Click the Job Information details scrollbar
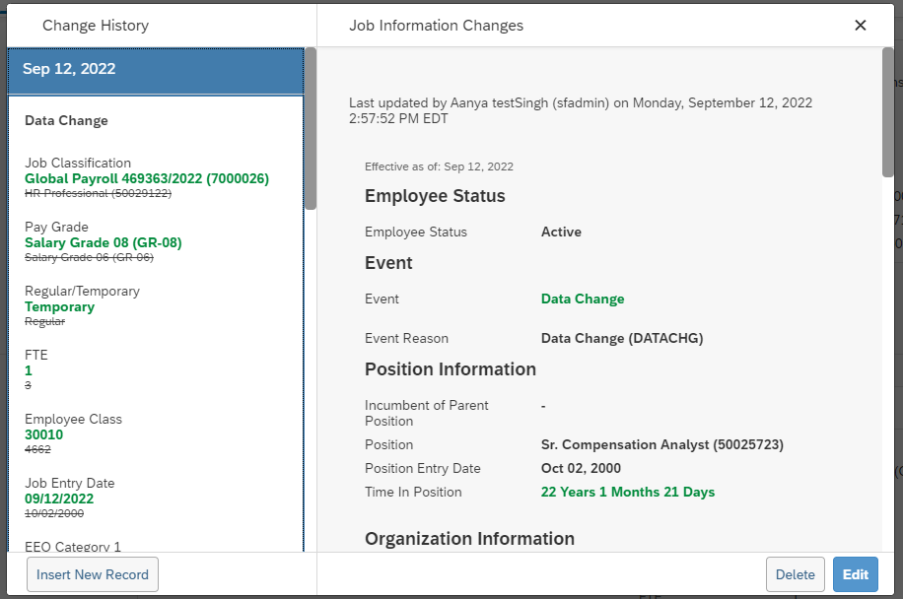903x599 pixels. coord(887,112)
